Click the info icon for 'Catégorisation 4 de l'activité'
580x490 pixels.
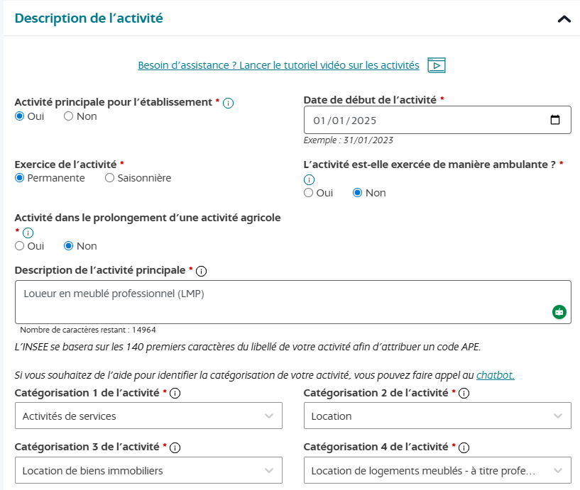pos(464,447)
